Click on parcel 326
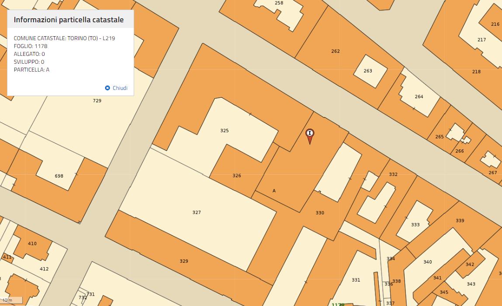 click(x=236, y=176)
